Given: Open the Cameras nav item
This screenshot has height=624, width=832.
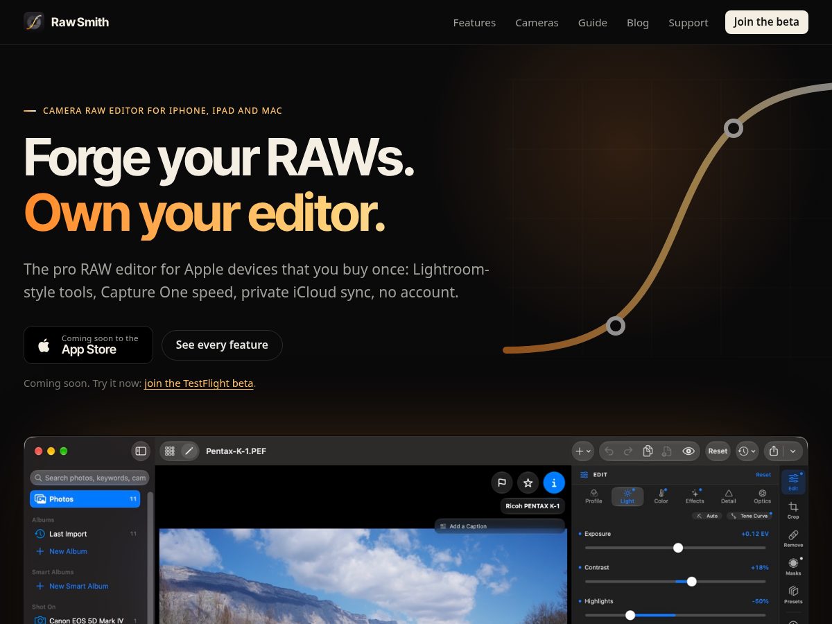Looking at the screenshot, I should point(537,23).
